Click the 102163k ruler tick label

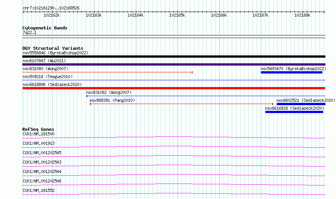[94, 15]
